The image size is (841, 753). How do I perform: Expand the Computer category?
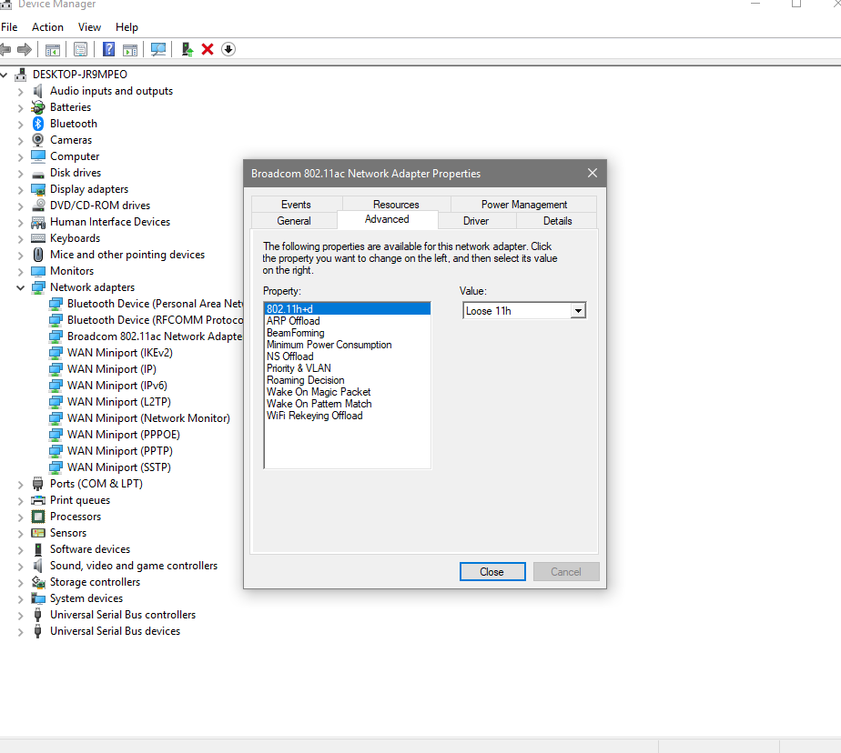(20, 157)
